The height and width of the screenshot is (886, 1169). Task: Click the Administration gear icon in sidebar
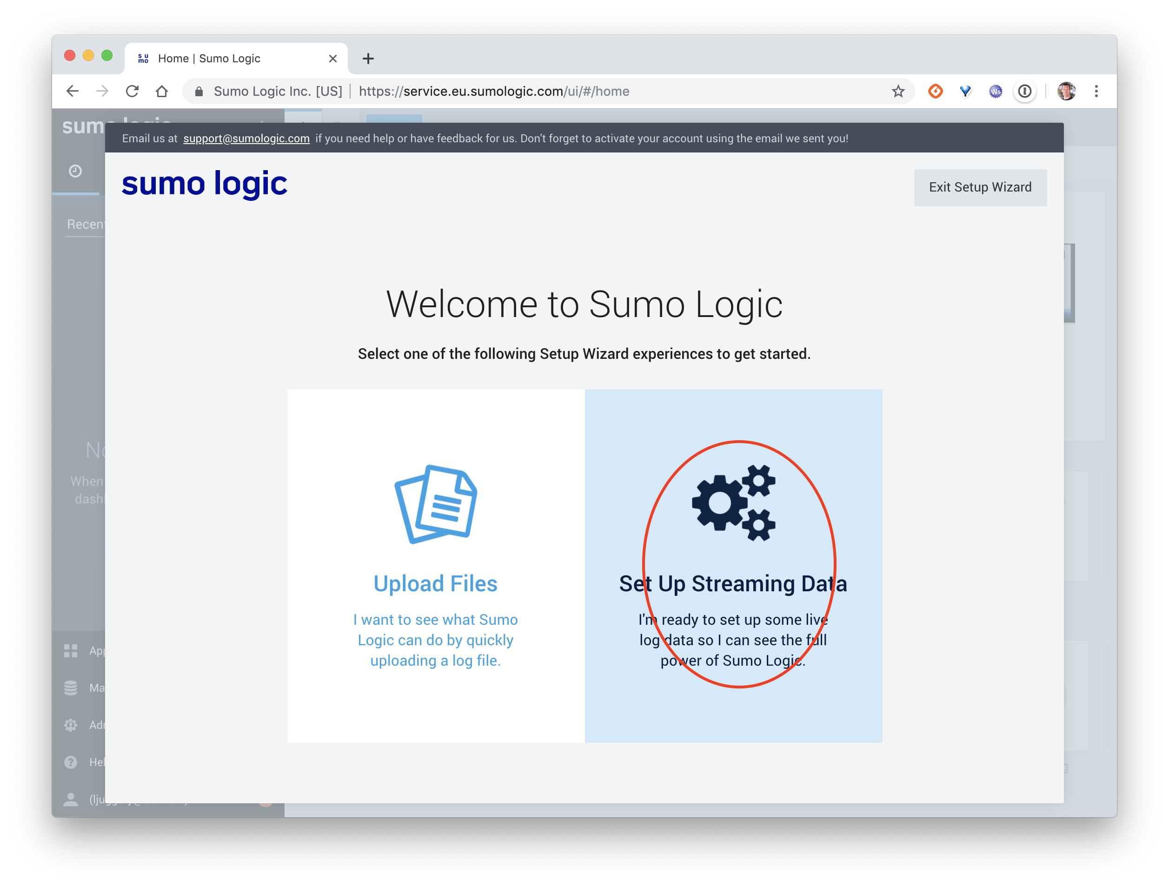70,725
